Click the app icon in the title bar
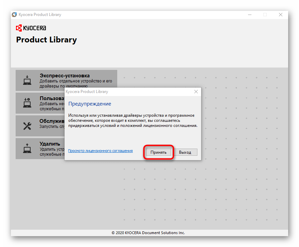Viewport: 299px width, 247px height. point(14,15)
